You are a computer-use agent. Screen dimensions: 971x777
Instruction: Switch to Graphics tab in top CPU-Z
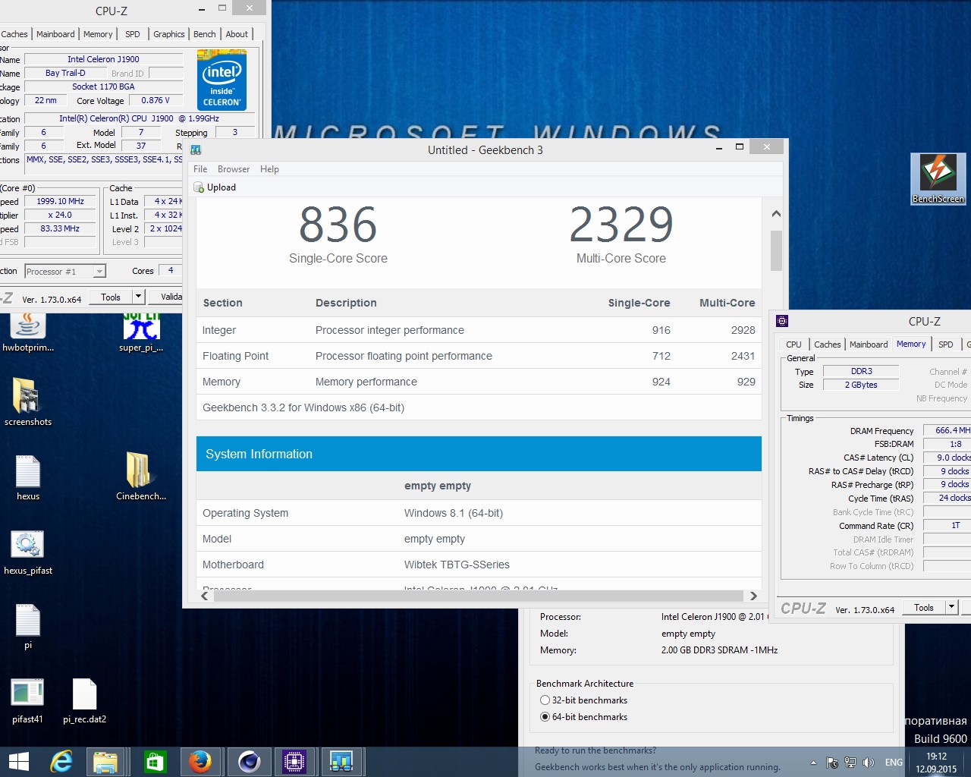[168, 34]
